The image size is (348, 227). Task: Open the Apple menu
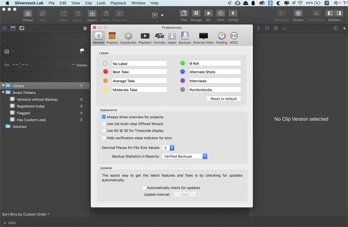[x=8, y=3]
